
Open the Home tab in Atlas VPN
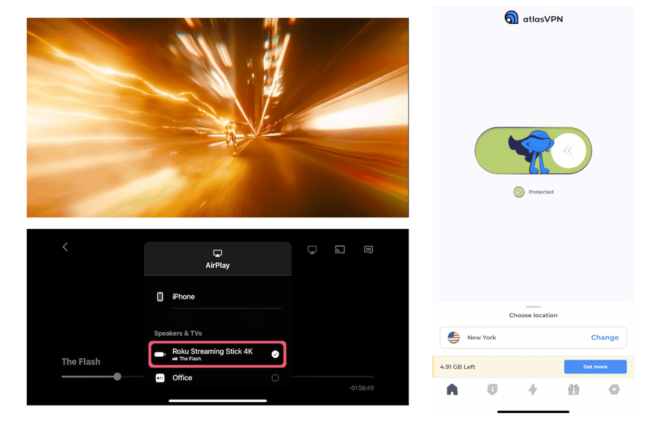[x=452, y=390]
